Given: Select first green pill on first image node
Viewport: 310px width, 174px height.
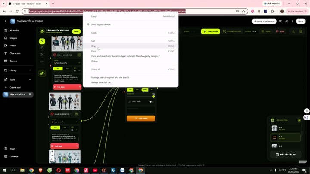Looking at the screenshot, I should tap(58, 68).
